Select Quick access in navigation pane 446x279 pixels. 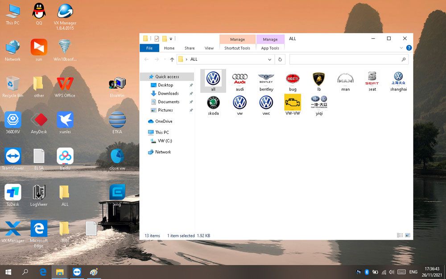[167, 77]
